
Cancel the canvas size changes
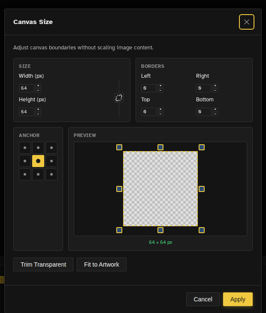point(203,299)
